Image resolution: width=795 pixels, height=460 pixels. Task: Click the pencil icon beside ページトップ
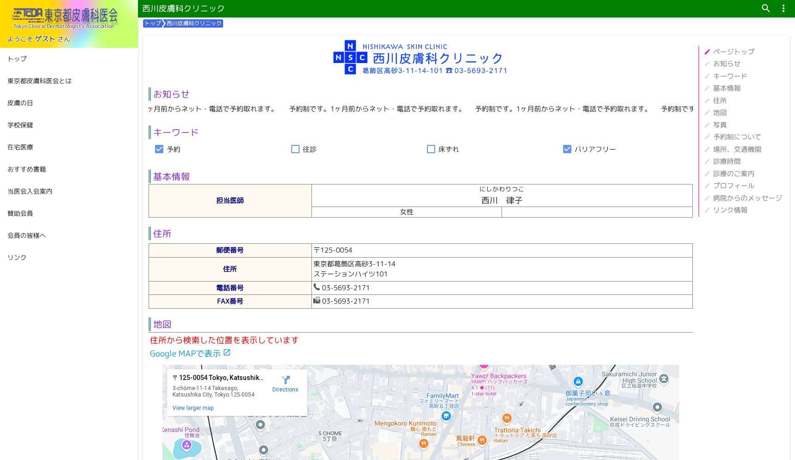(707, 52)
